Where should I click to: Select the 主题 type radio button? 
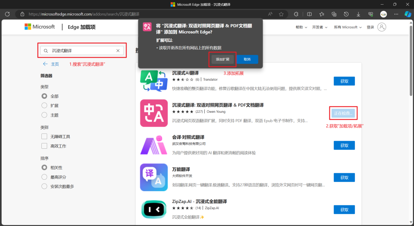pos(44,115)
